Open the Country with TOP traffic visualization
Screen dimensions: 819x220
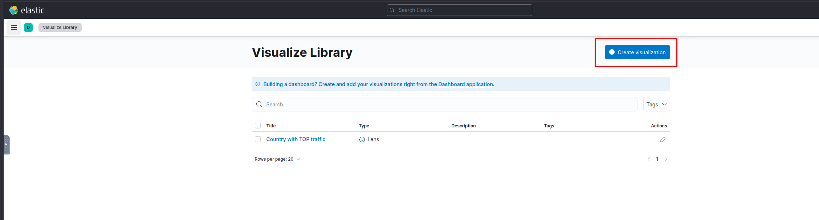296,139
